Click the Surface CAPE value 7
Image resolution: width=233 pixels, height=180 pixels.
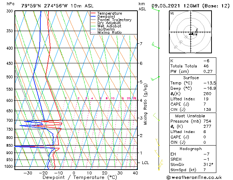pos(205,104)
